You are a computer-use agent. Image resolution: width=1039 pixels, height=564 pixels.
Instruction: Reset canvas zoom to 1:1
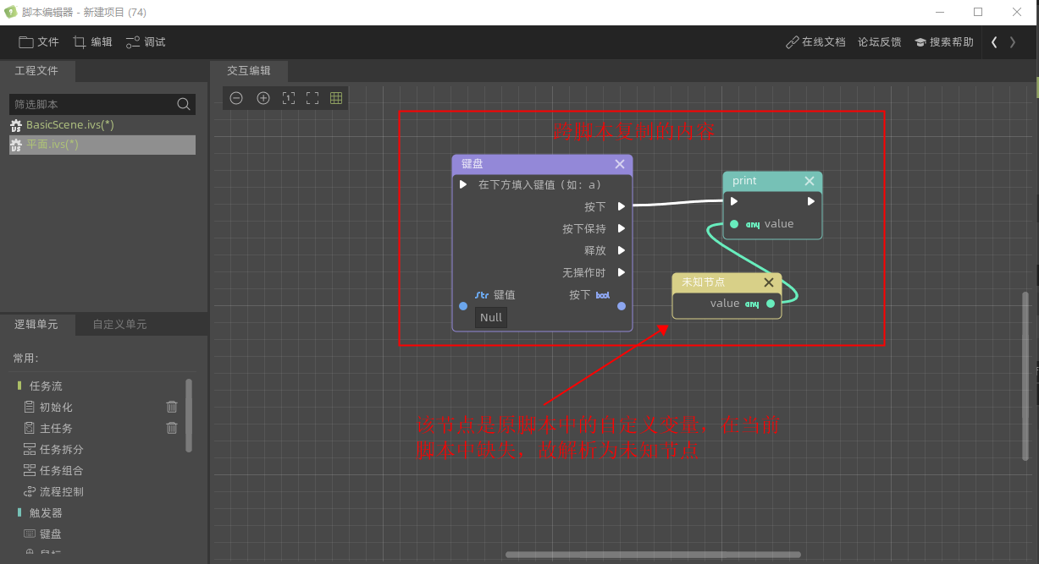click(288, 98)
